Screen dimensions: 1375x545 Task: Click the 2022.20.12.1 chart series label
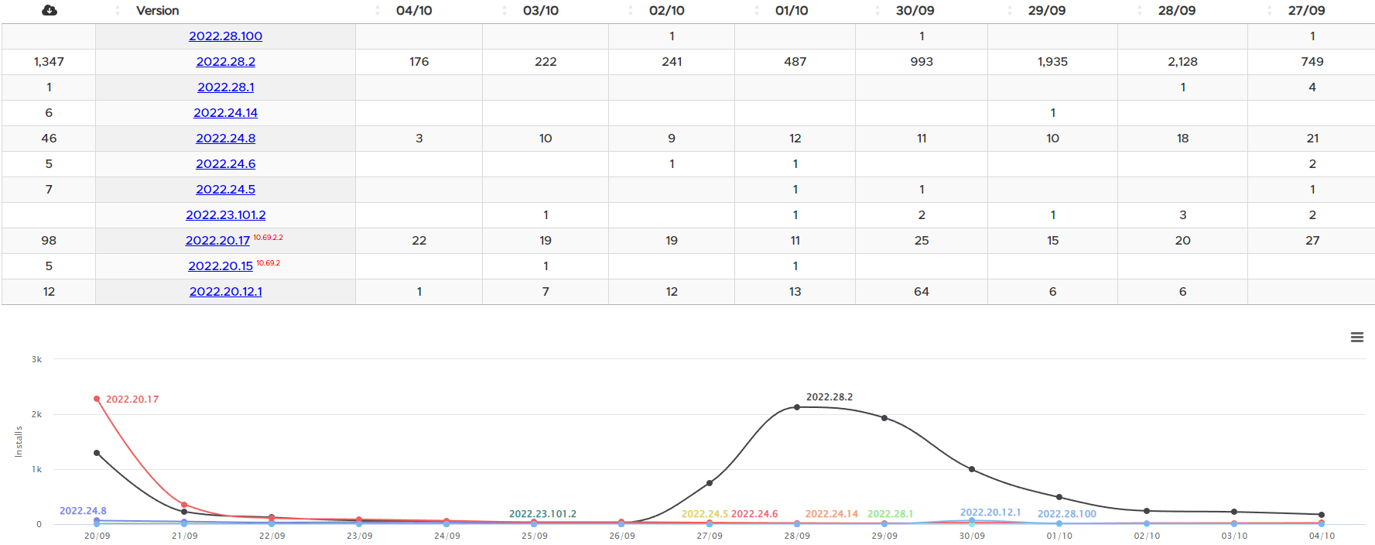coord(990,512)
